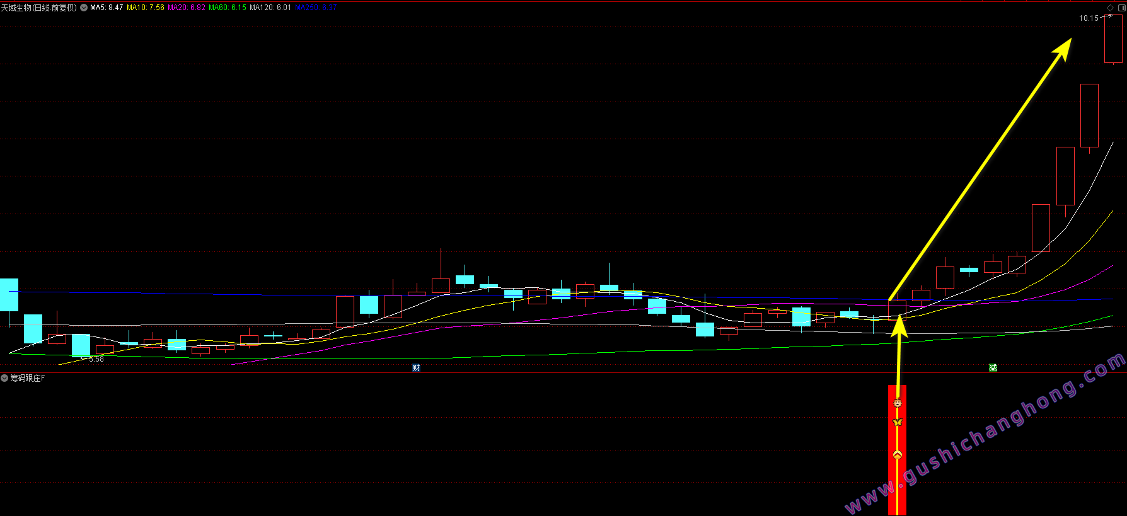Click the 10.15 high price label
The height and width of the screenshot is (516, 1127).
tap(1089, 18)
